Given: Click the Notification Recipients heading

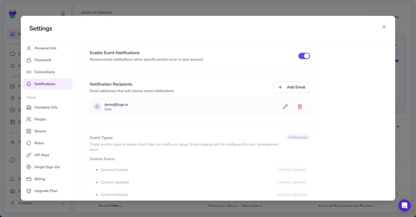Looking at the screenshot, I should [111, 84].
